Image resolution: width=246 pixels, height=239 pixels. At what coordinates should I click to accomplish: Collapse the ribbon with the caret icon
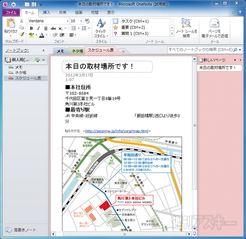click(233, 13)
